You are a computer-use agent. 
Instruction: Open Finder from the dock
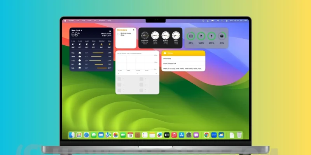pyautogui.click(x=72, y=135)
